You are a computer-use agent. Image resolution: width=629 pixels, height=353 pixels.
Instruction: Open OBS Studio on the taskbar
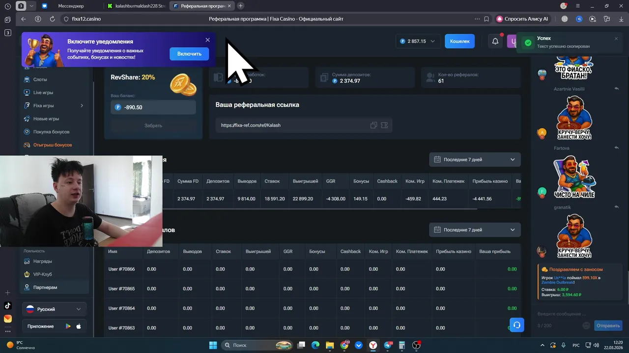click(x=416, y=345)
